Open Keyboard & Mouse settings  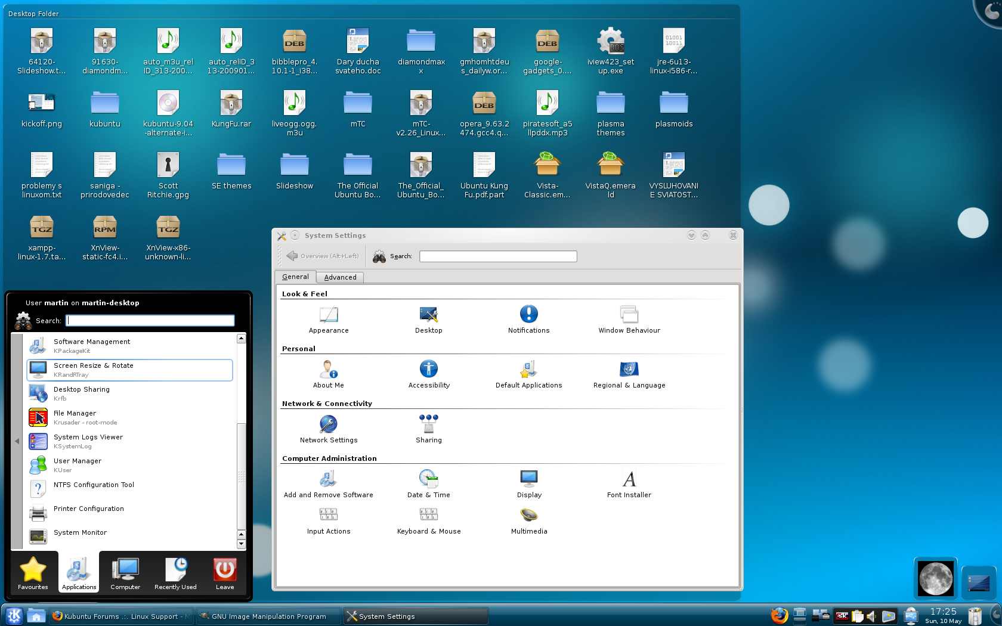click(428, 516)
